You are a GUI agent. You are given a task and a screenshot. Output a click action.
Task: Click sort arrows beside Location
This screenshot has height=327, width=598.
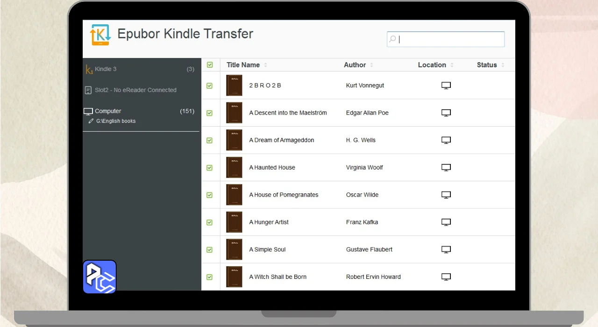[452, 65]
